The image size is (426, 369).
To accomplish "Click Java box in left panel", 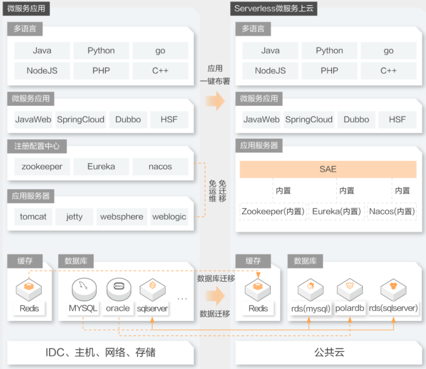I will [42, 51].
